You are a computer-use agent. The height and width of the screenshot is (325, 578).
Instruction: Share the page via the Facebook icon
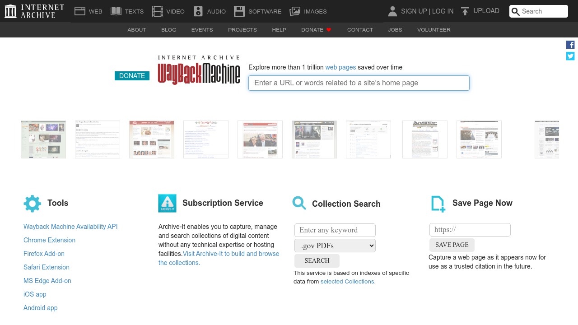(x=570, y=44)
